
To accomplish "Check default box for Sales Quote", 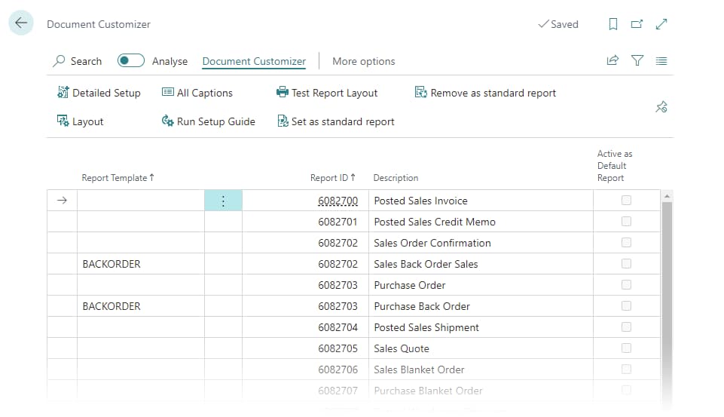I will tap(626, 348).
